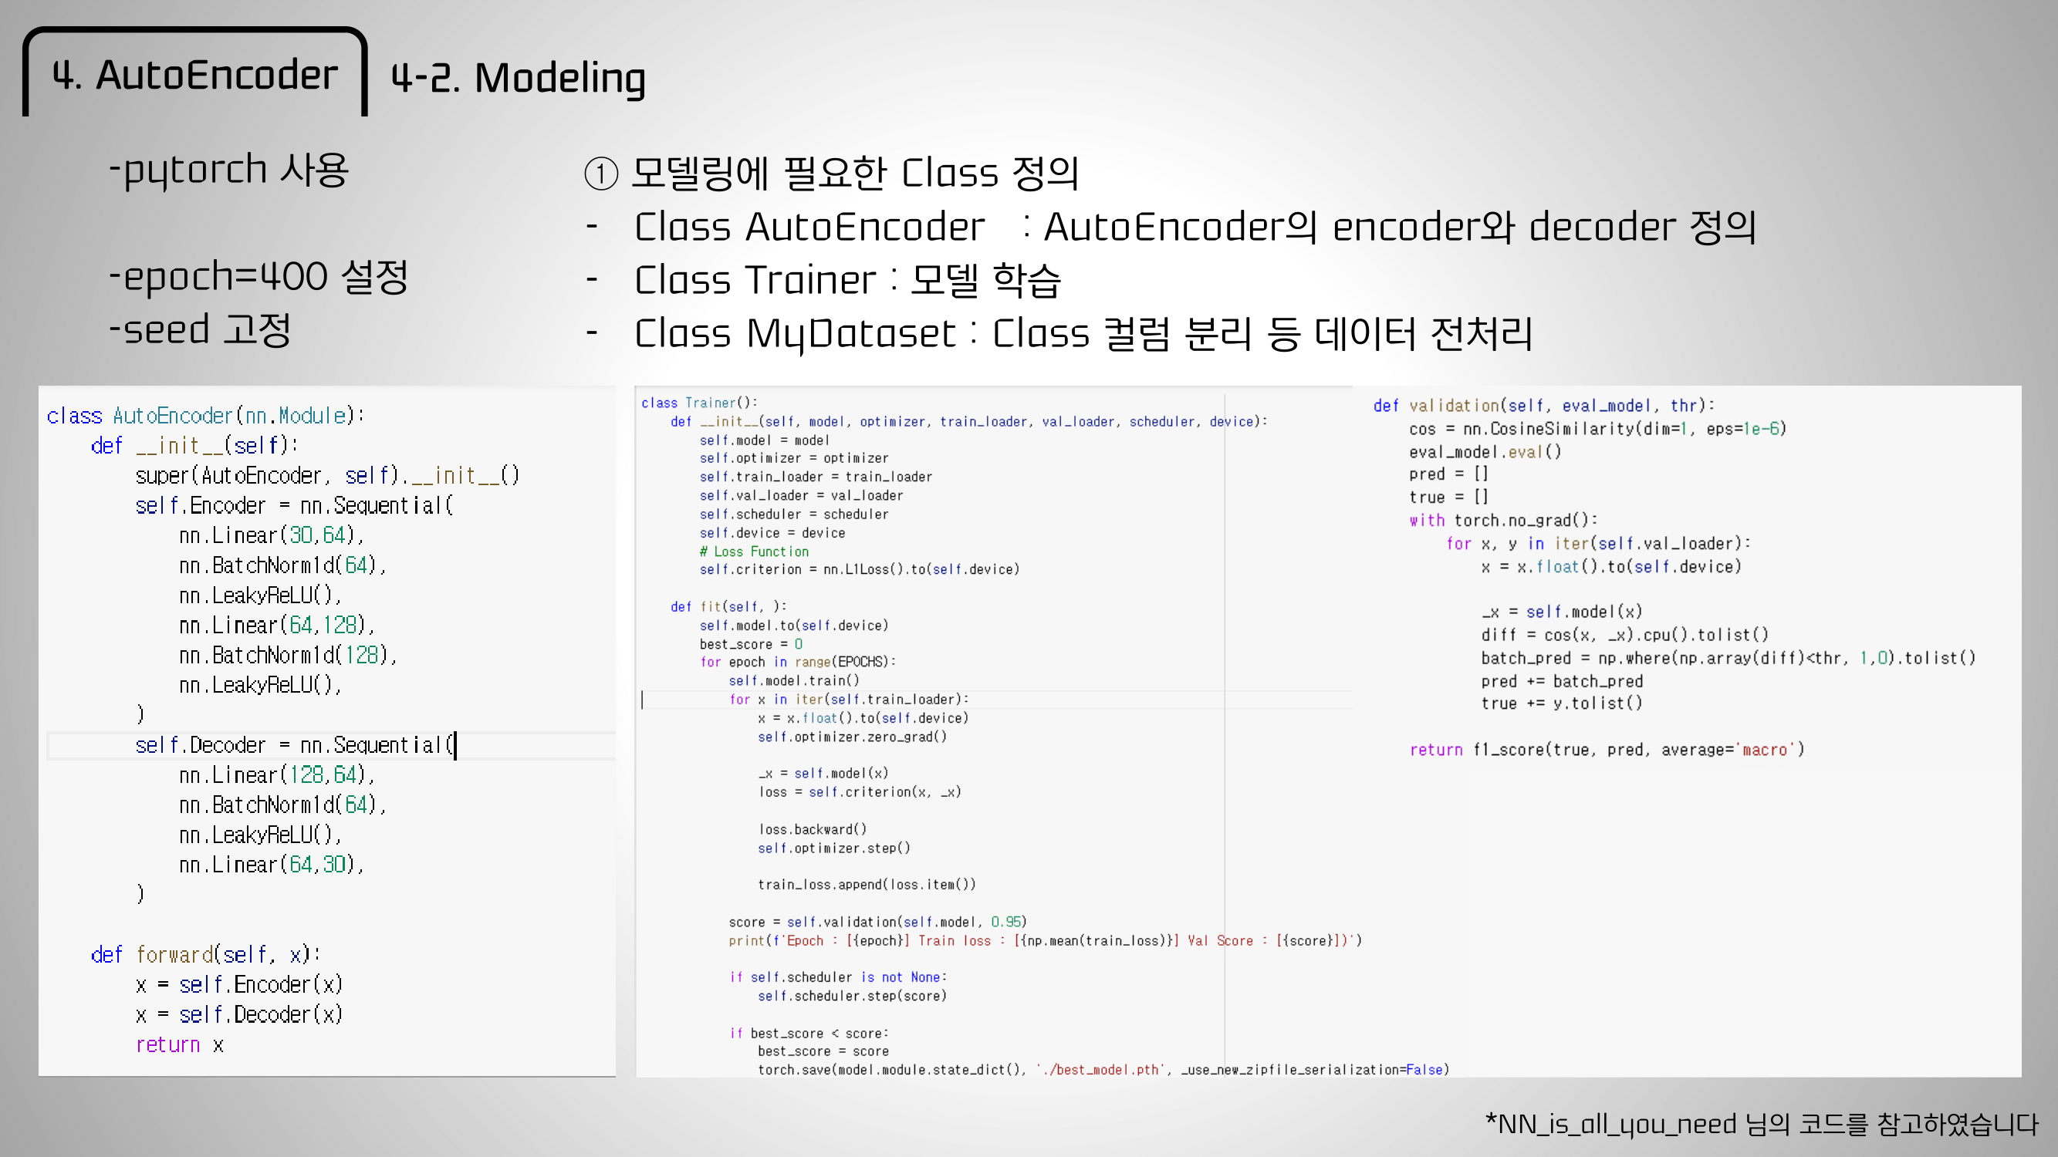This screenshot has width=2058, height=1157.
Task: Click the '4-2. Modeling' subtitle
Action: 518,78
